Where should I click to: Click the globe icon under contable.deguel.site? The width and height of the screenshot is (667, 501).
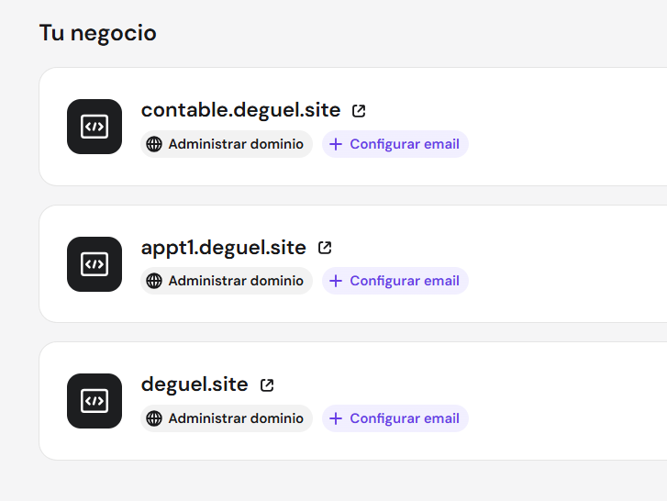[154, 144]
